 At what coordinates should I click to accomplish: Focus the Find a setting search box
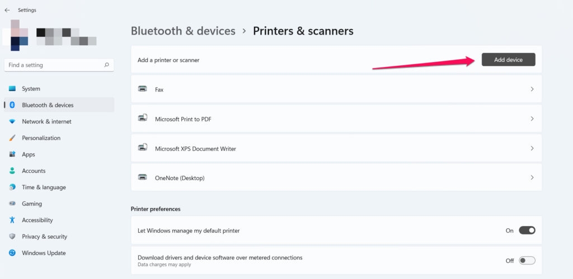59,65
